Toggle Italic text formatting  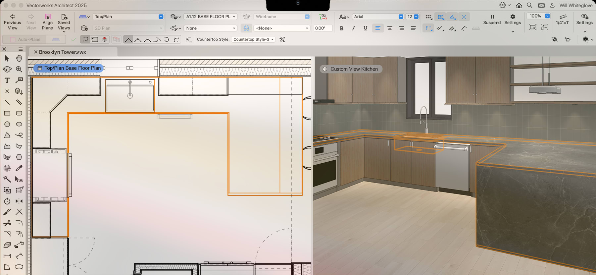[354, 28]
